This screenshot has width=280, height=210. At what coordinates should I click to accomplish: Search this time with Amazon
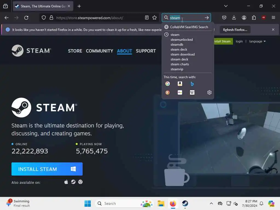pyautogui.click(x=180, y=84)
